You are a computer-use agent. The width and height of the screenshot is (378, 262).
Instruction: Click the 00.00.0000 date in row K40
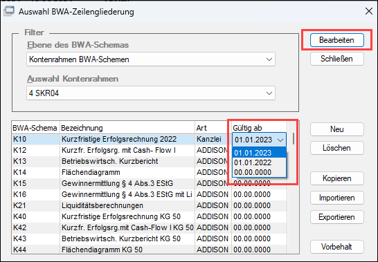tap(259, 217)
